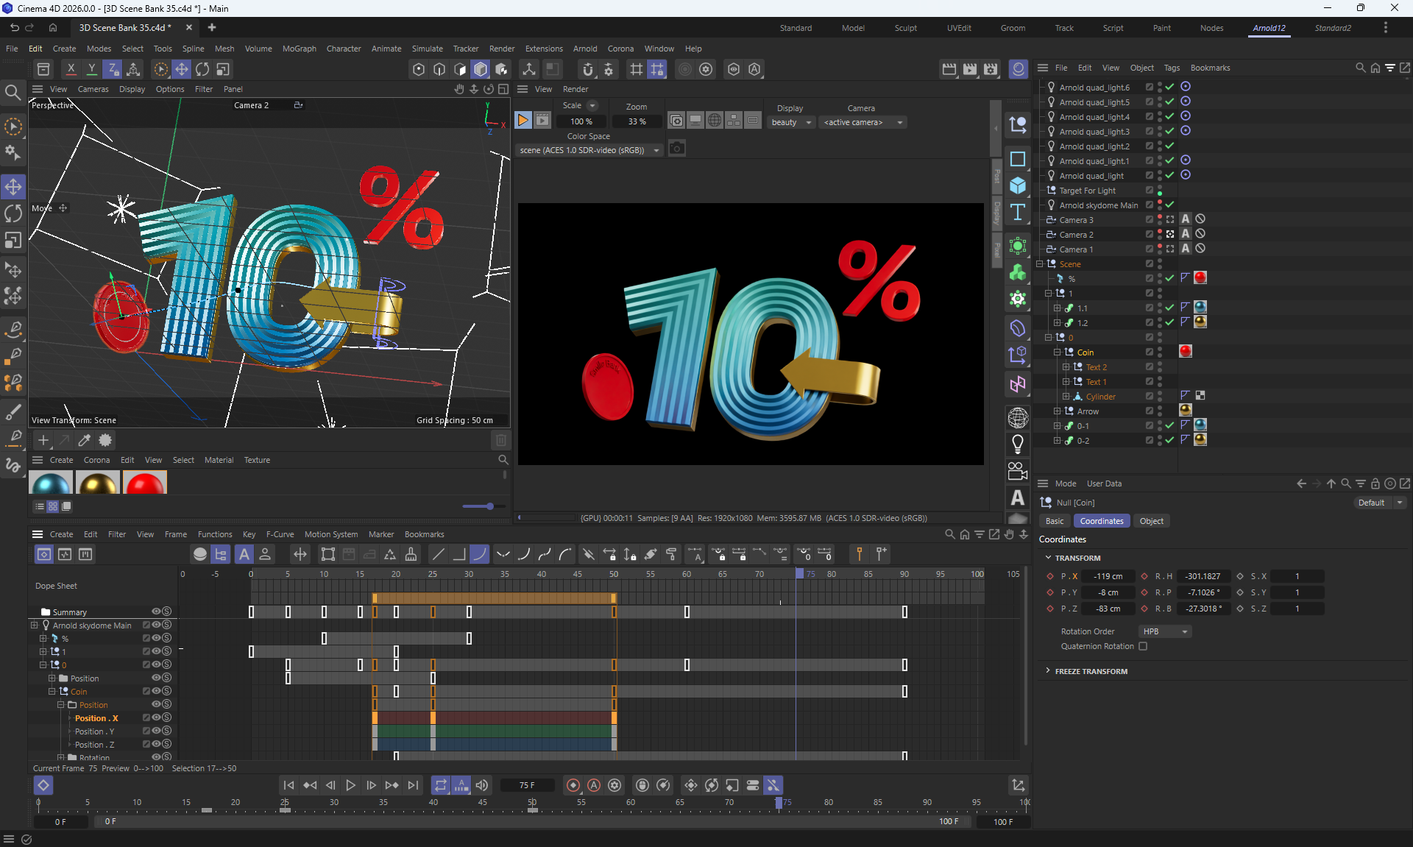The width and height of the screenshot is (1413, 847).
Task: Start the IPR render play button
Action: point(523,121)
